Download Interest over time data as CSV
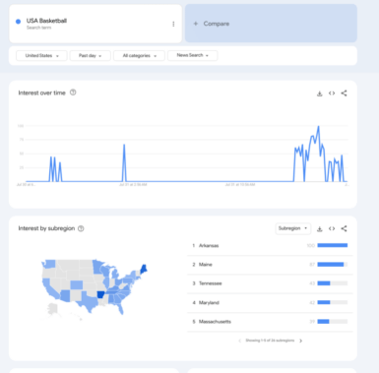Viewport: 379px width, 373px height. pos(320,93)
